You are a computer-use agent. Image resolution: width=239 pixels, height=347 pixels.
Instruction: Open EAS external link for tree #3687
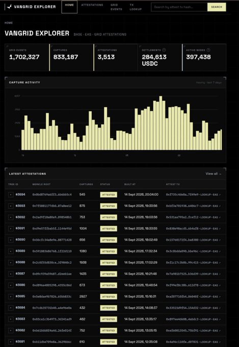217,274
